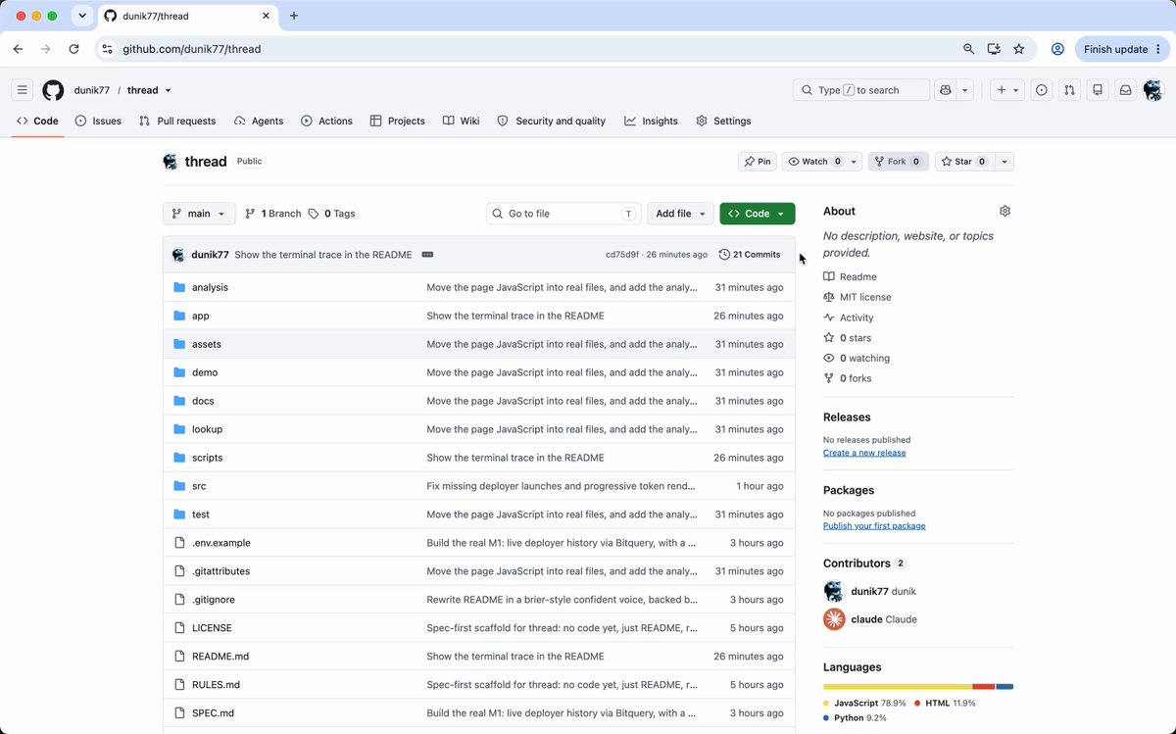Go back to the previous page
The image size is (1176, 734).
click(18, 49)
